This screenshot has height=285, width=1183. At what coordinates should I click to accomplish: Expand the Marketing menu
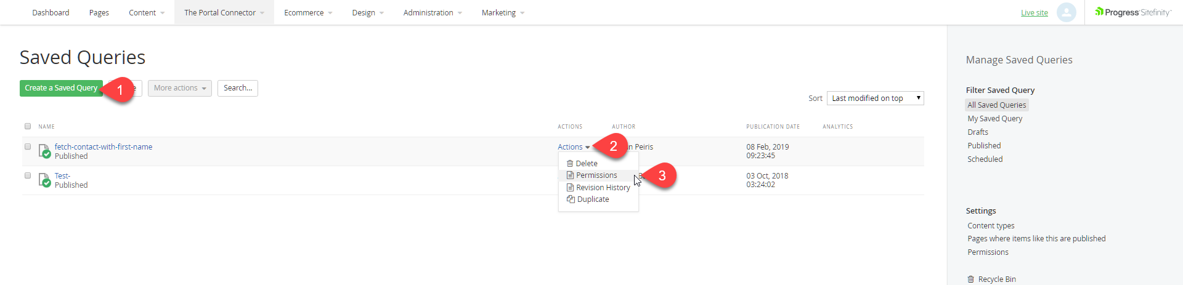[503, 12]
